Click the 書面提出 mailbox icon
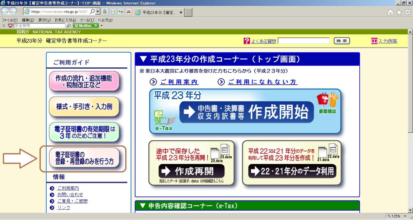This screenshot has width=413, height=220. coord(328,103)
